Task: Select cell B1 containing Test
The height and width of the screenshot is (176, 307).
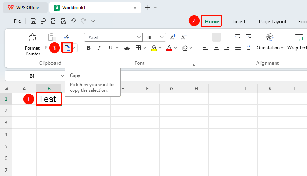Action: pyautogui.click(x=49, y=99)
